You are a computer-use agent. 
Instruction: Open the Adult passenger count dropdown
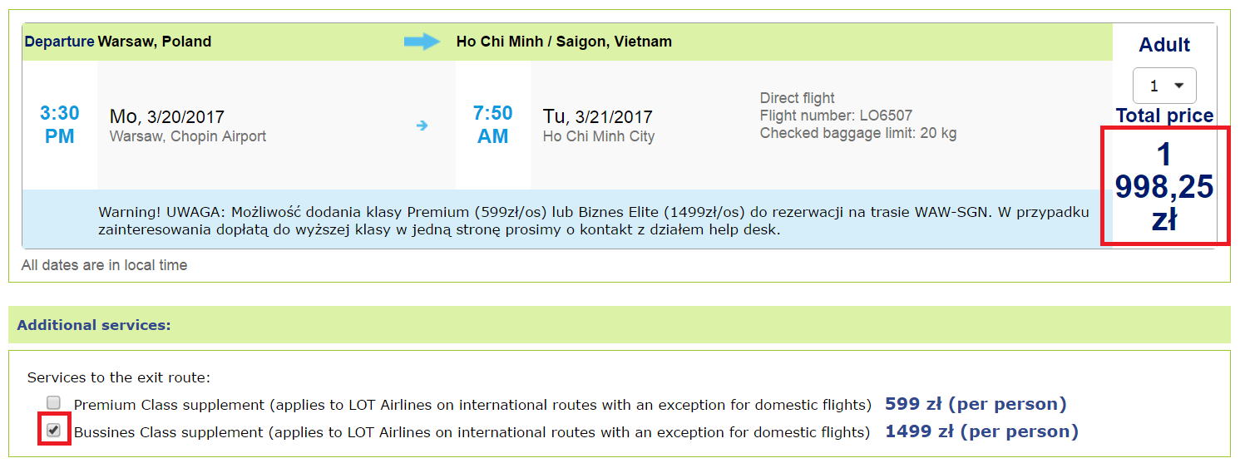pyautogui.click(x=1164, y=86)
